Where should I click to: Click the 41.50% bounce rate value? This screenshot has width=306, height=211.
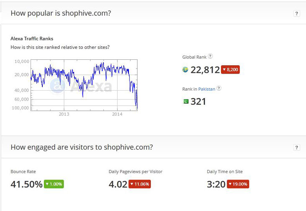pos(26,184)
